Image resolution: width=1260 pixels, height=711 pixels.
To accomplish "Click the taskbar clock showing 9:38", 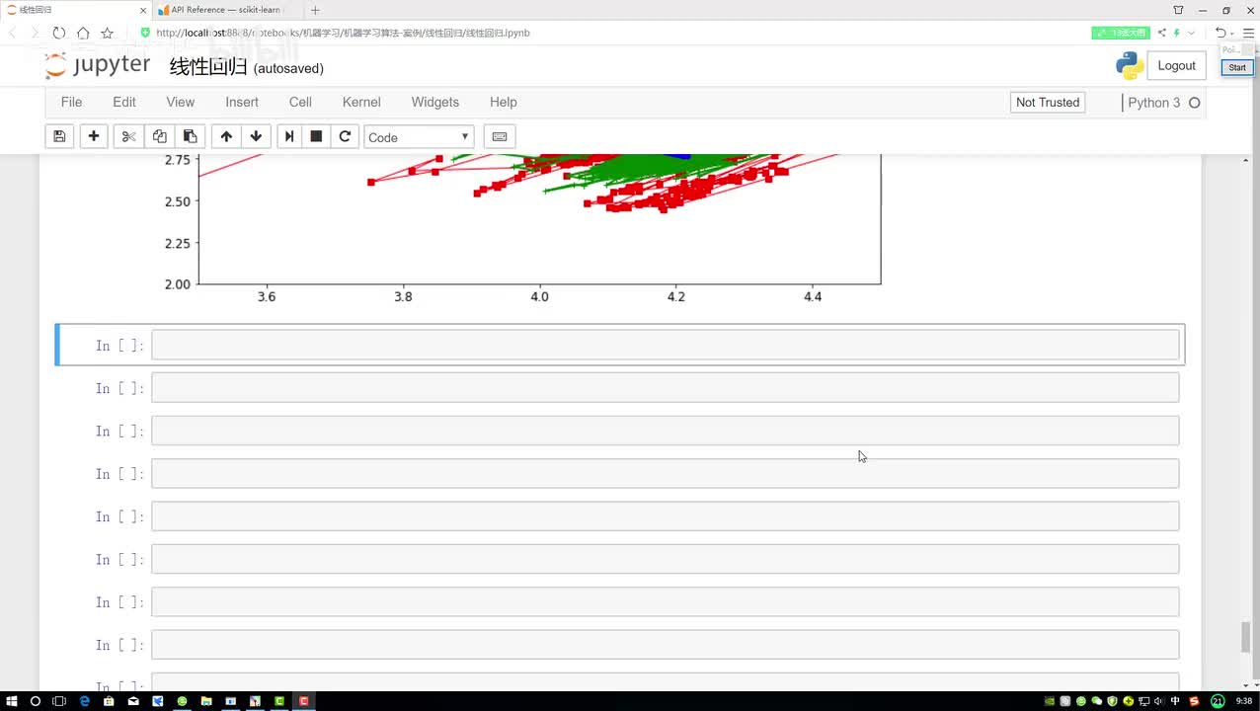I will pos(1245,701).
